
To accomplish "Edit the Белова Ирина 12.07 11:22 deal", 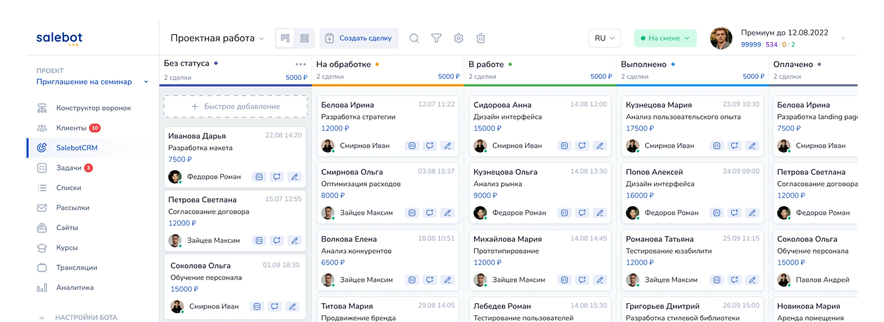I will pyautogui.click(x=448, y=146).
